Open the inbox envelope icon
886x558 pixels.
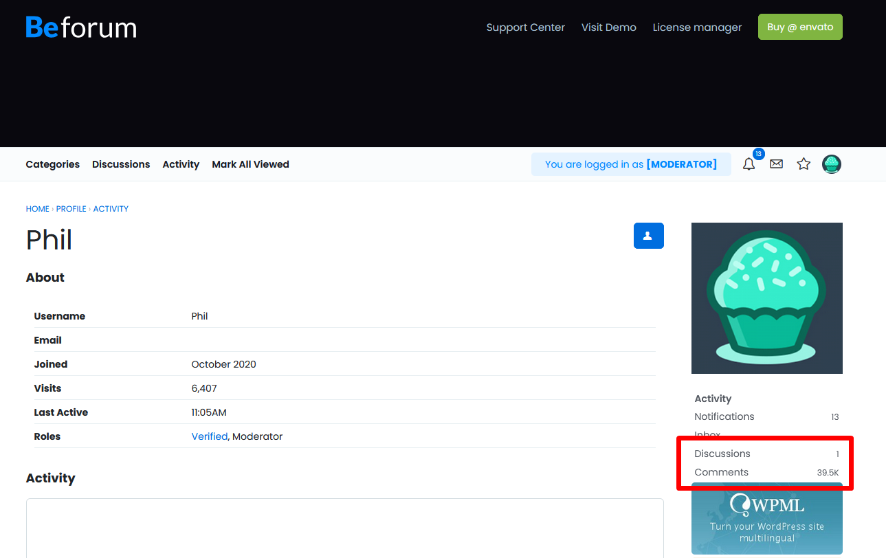[x=776, y=164]
